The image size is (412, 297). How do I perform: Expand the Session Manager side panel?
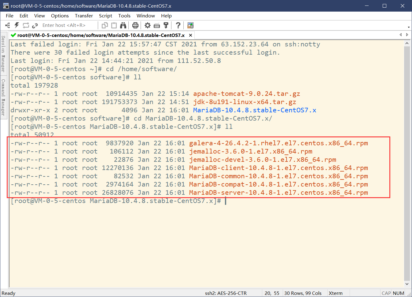click(3, 54)
